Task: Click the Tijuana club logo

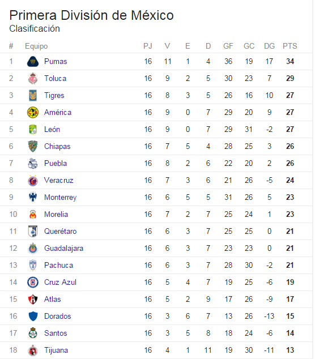Action: (33, 350)
